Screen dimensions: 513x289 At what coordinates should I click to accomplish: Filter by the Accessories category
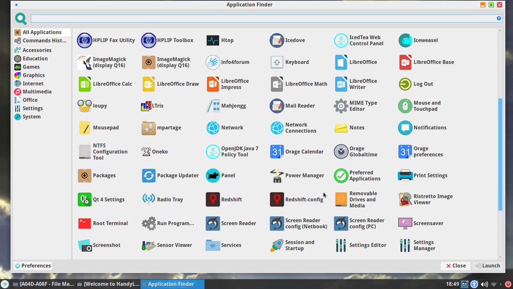(x=42, y=50)
